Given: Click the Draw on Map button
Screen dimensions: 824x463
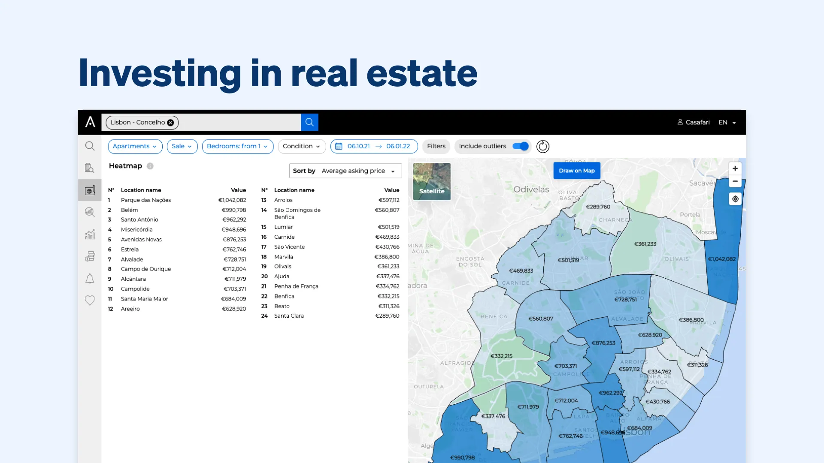Looking at the screenshot, I should point(577,171).
